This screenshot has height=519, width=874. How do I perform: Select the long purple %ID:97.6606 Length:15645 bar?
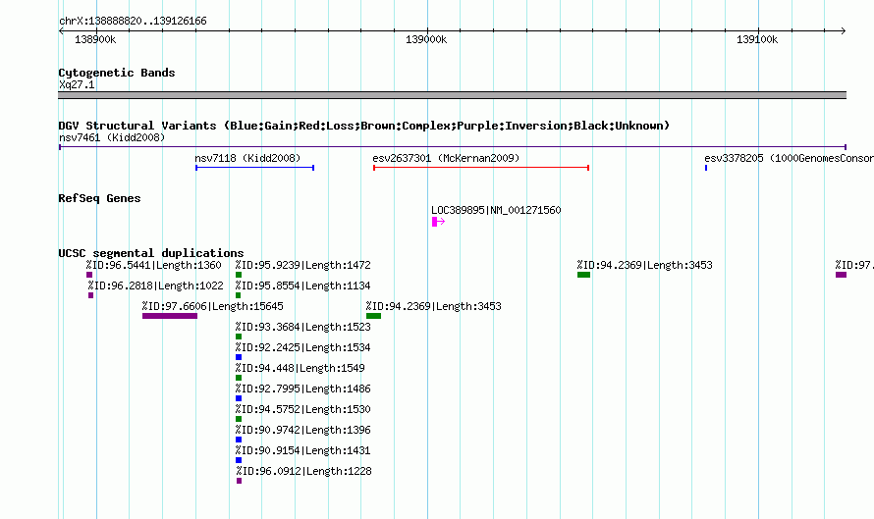170,316
